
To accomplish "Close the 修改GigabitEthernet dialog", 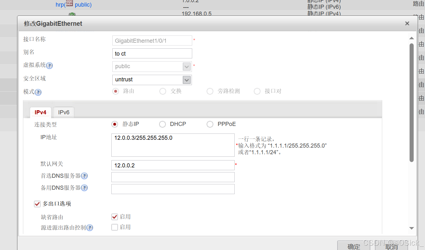I will [407, 24].
